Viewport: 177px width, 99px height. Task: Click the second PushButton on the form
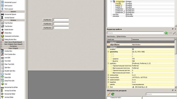[48, 24]
